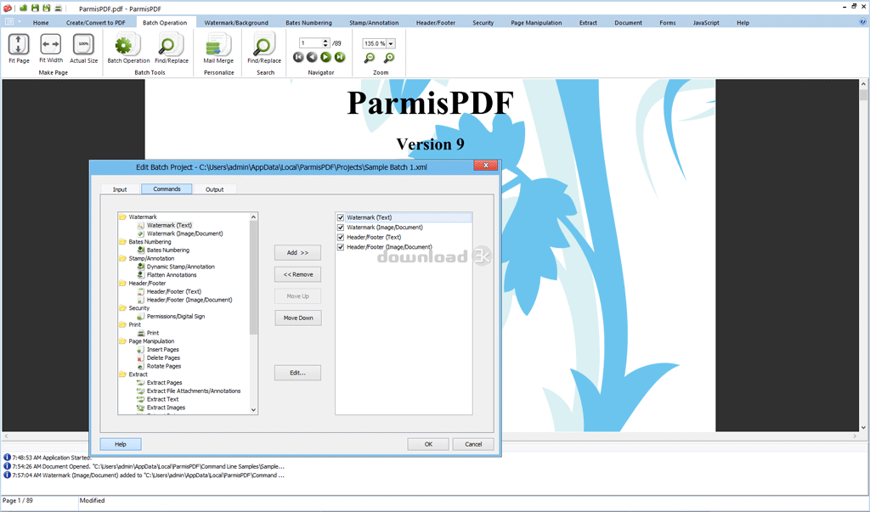Select Flatten Annotations command
The image size is (870, 512).
pyautogui.click(x=172, y=275)
